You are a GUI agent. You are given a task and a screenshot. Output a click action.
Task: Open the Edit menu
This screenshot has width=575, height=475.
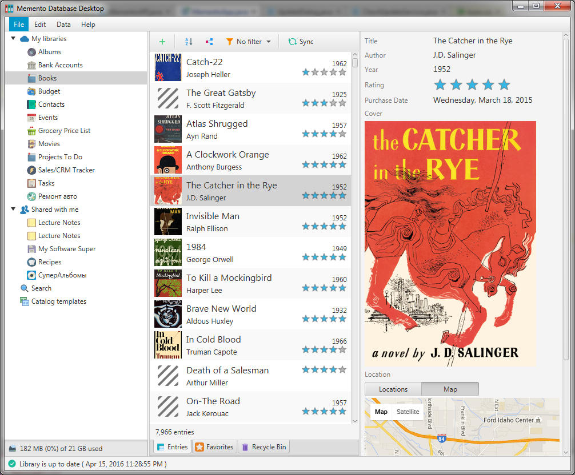40,25
